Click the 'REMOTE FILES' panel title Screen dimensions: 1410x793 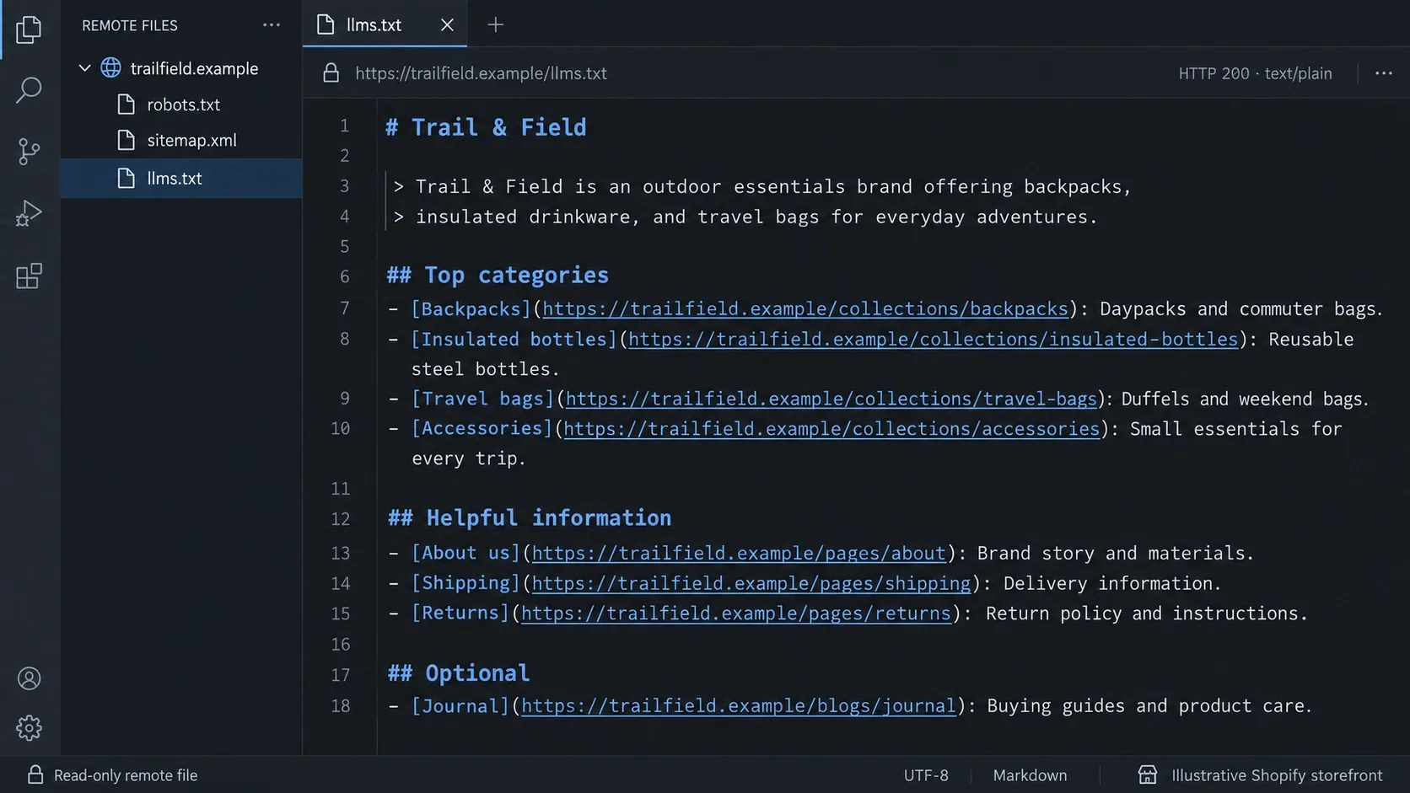(130, 25)
